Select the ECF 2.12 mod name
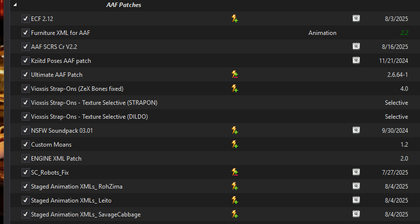This screenshot has height=224, width=420. (42, 19)
